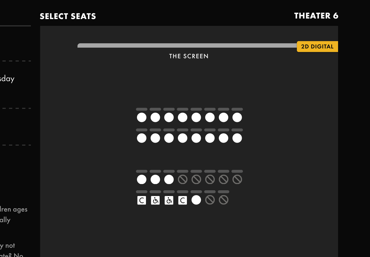
Task: Select the only available round seat in back row
Action: click(196, 200)
